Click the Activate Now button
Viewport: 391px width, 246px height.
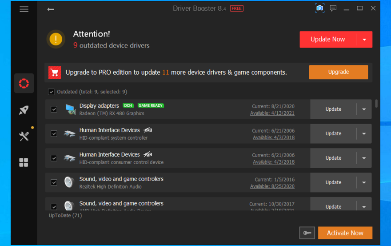coord(345,233)
